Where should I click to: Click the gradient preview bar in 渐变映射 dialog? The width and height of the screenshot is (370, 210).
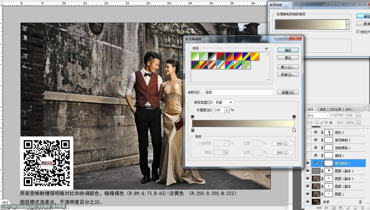coord(311,25)
